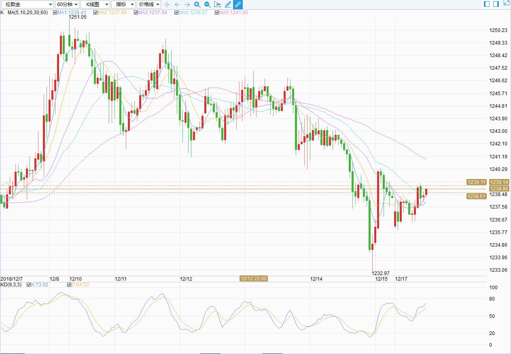This screenshot has height=354, width=511.
Task: Toggle the chain link icon
Action: point(238,4)
